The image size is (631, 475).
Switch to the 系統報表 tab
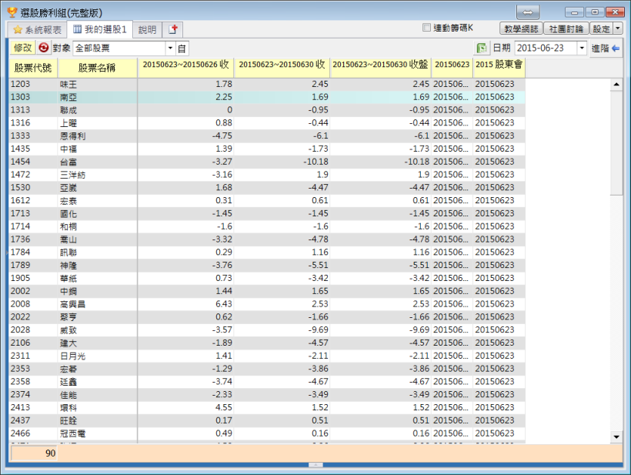pos(37,29)
